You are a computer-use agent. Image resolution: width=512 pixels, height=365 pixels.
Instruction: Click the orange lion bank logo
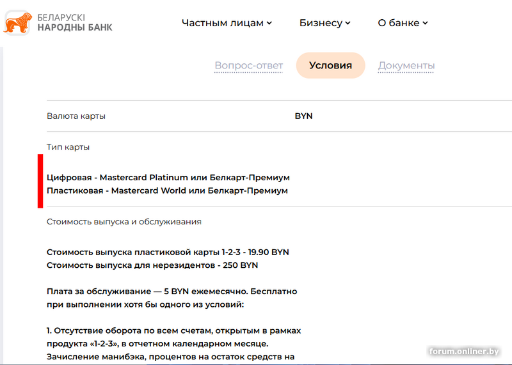[18, 22]
